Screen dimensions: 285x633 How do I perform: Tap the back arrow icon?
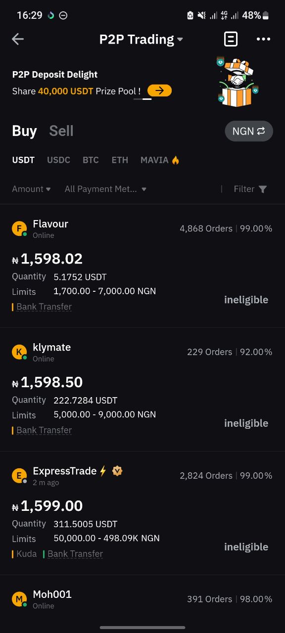point(18,39)
